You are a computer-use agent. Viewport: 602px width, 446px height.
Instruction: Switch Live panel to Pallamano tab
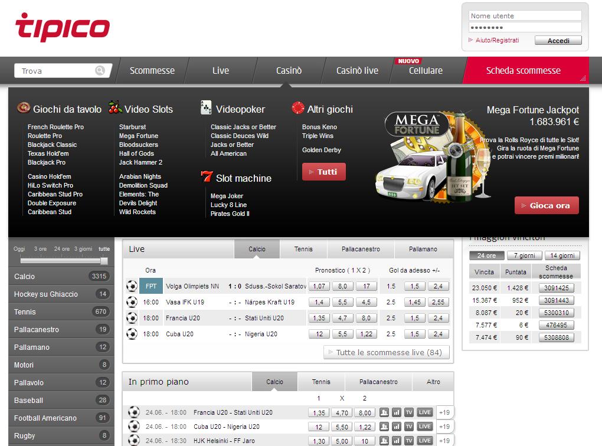[423, 249]
